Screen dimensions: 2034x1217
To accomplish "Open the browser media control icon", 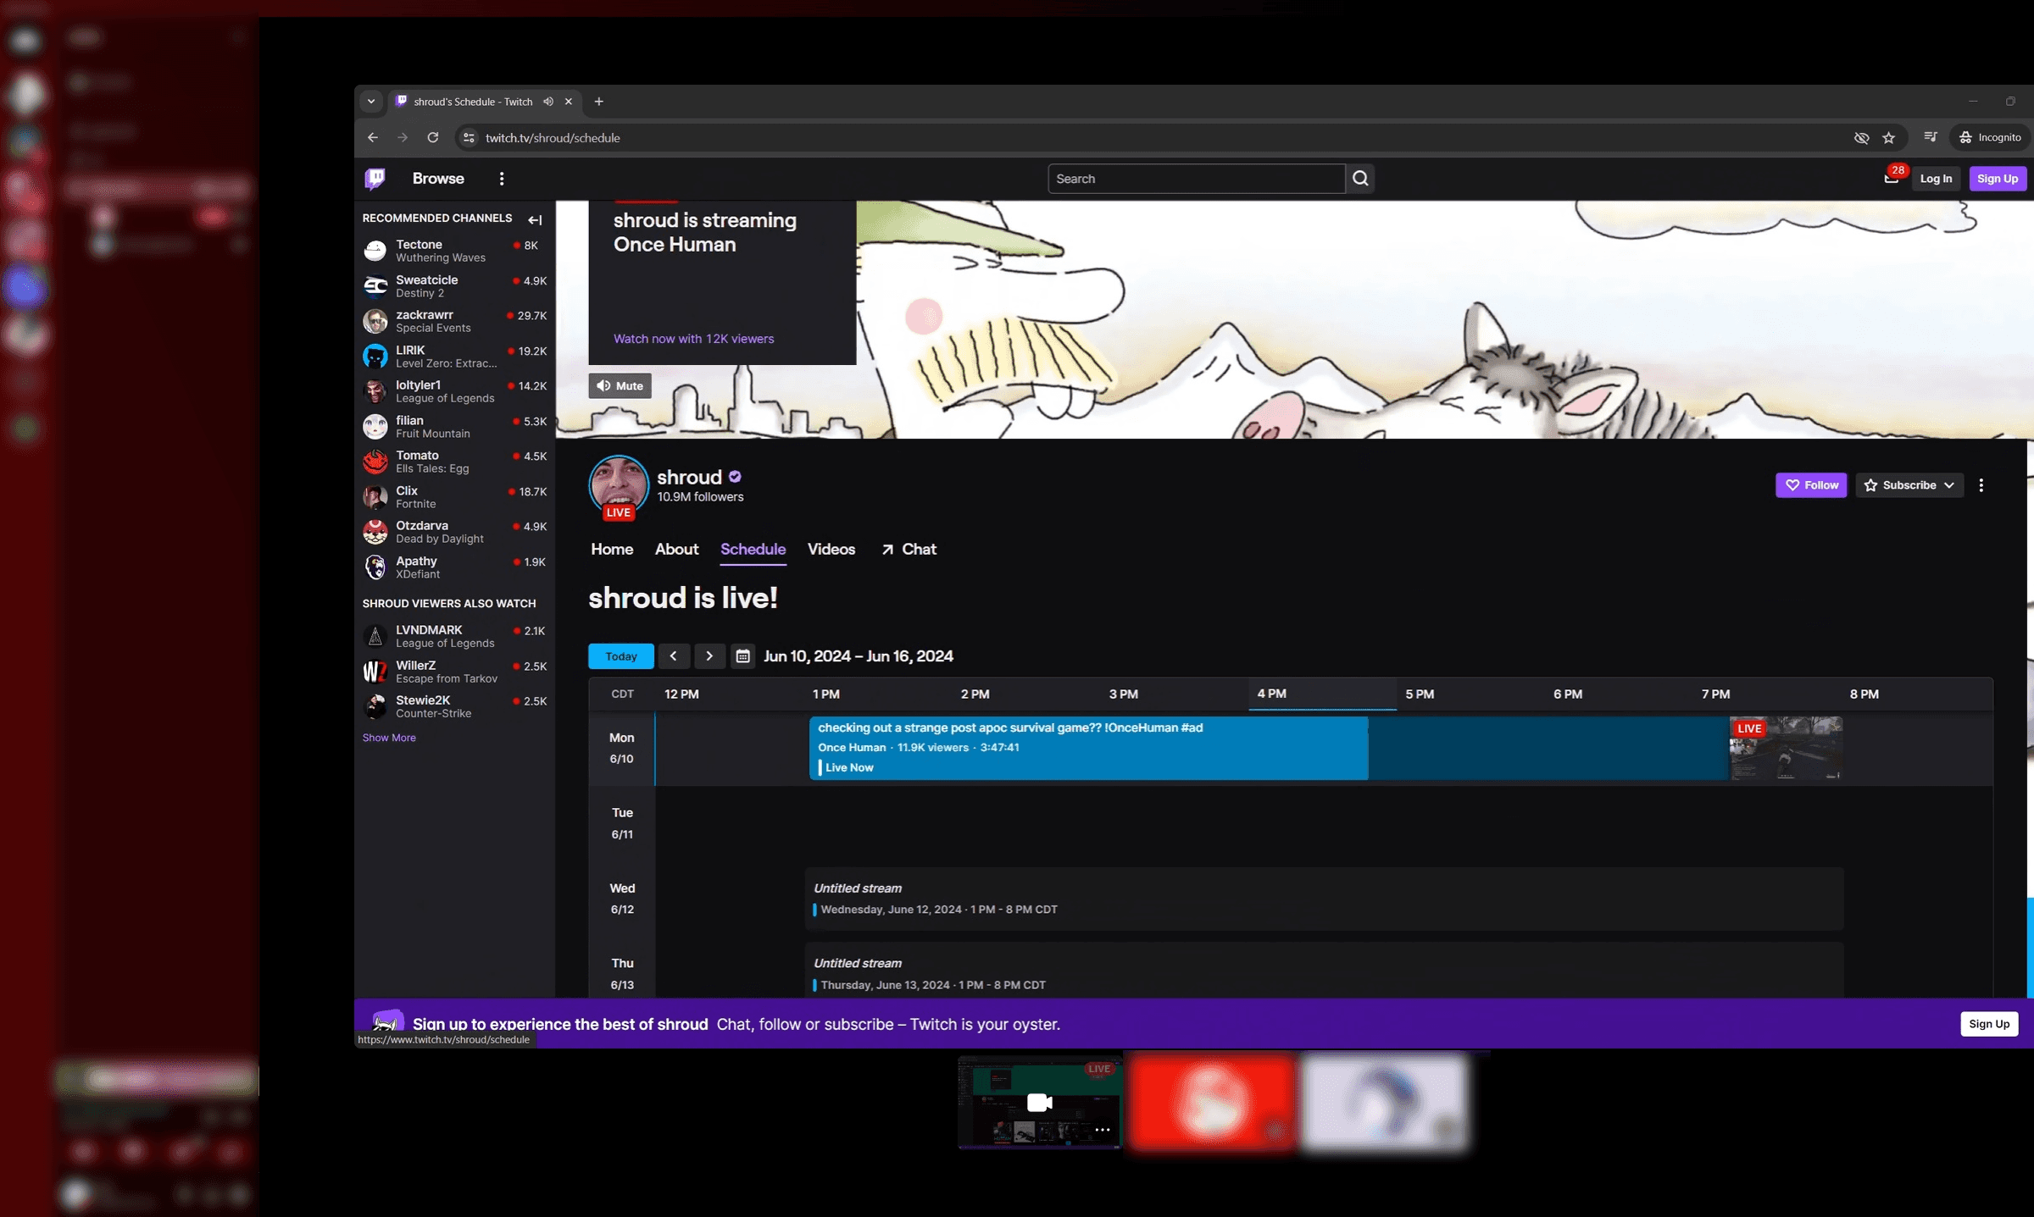I will (1931, 137).
